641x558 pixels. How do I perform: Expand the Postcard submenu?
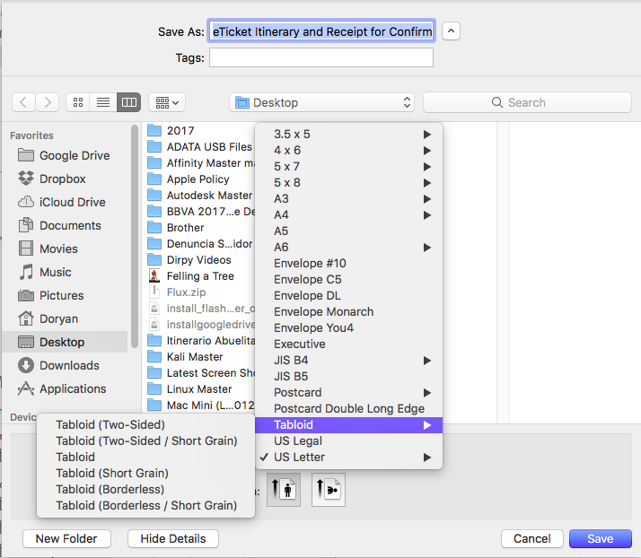(x=348, y=393)
